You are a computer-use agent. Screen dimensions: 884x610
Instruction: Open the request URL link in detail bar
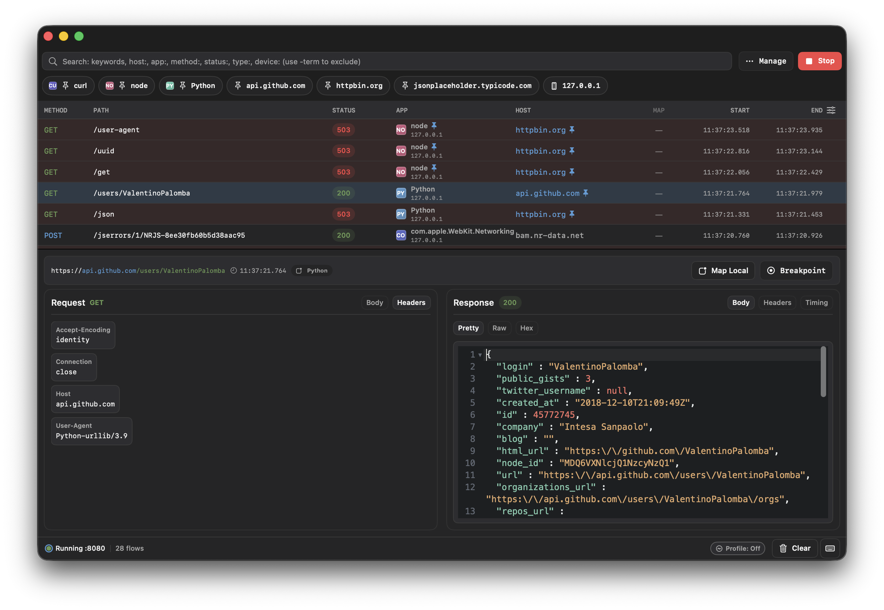[138, 271]
